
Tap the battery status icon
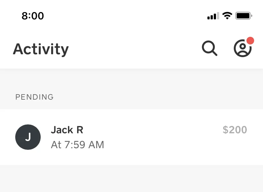244,16
